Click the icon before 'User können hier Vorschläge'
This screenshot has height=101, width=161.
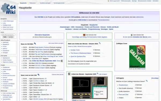click(84, 35)
